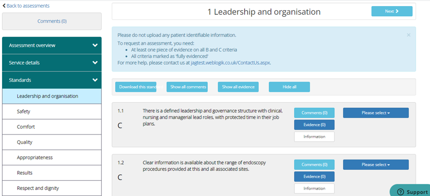Click the Next button
430x196 pixels.
pyautogui.click(x=392, y=11)
